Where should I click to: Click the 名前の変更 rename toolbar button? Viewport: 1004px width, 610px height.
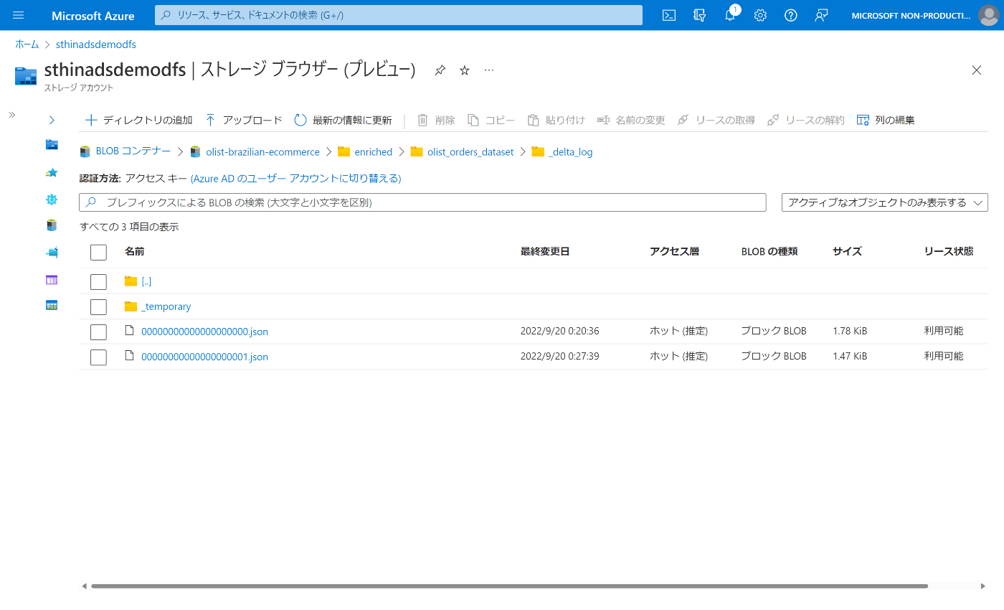[x=631, y=120]
